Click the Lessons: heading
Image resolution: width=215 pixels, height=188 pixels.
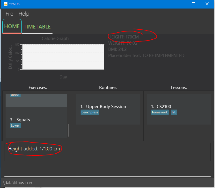179,88
